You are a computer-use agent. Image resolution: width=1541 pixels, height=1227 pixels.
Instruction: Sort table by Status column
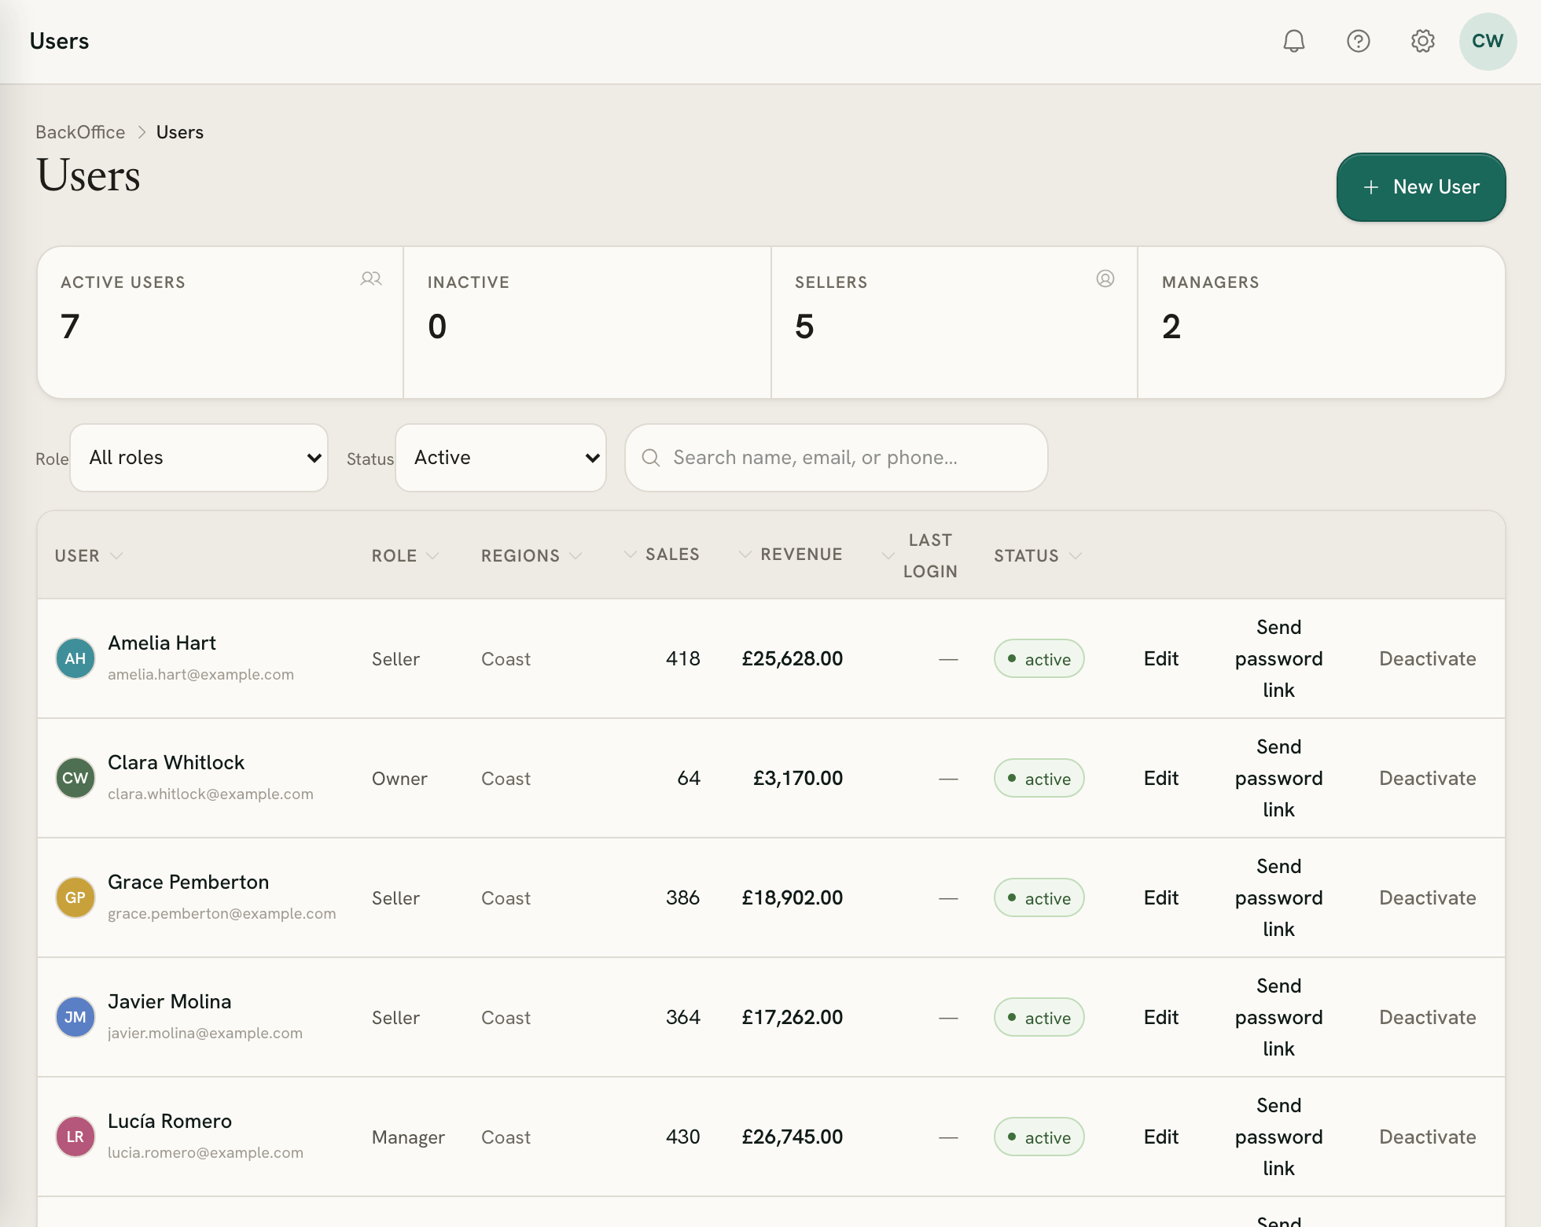click(x=1038, y=555)
